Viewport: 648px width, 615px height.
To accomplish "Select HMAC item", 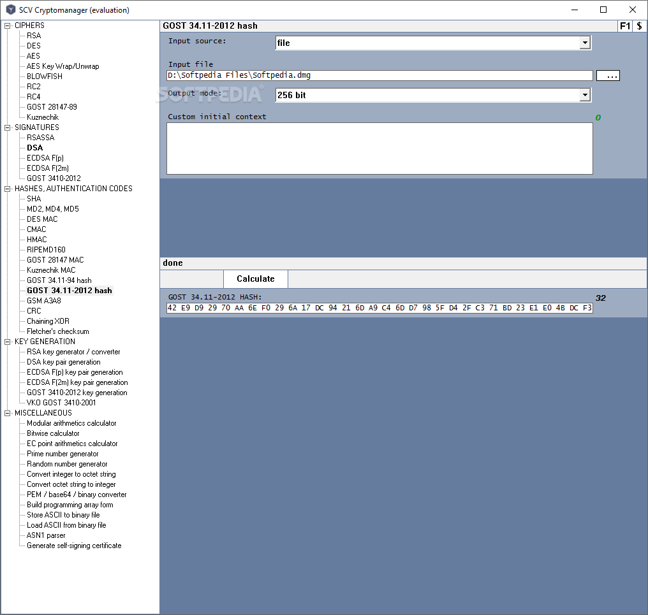I will pos(37,240).
